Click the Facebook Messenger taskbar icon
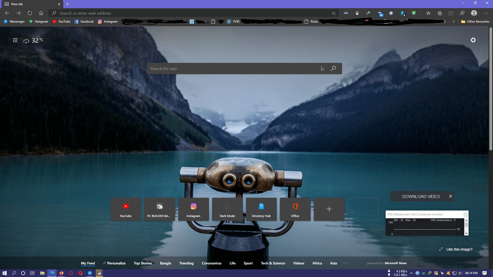This screenshot has width=493, height=277. 90,273
